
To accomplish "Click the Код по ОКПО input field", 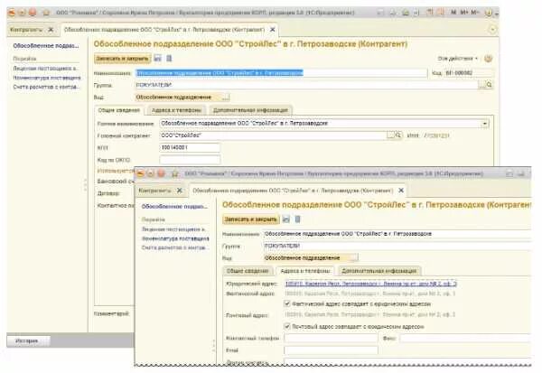I will point(190,160).
